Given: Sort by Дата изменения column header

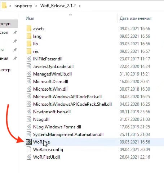Looking at the screenshot, I should (x=136, y=18).
